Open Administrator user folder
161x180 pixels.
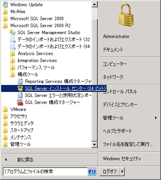pos(116,36)
